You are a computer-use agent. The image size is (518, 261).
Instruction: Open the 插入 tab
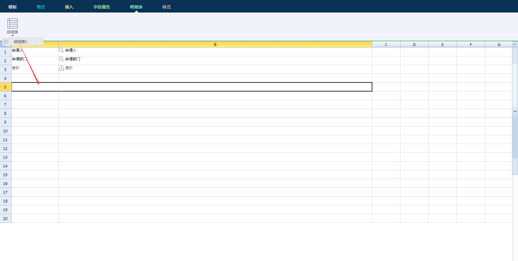(x=69, y=7)
